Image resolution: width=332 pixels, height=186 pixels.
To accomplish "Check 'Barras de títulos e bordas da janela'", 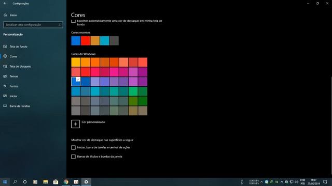I will [73, 157].
